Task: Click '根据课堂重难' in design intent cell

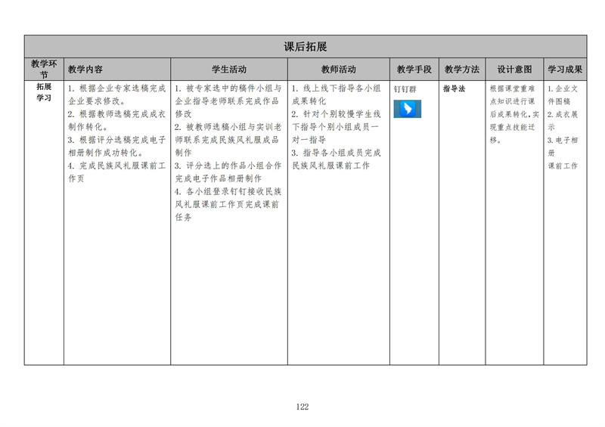Action: (513, 88)
